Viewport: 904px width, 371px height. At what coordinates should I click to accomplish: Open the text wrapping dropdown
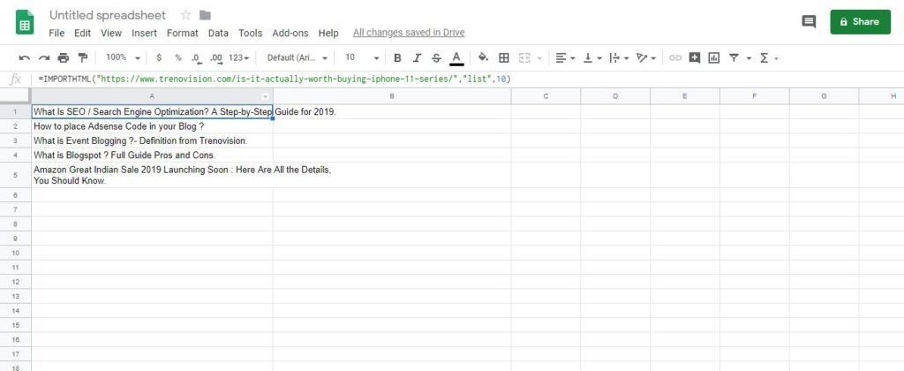point(619,57)
